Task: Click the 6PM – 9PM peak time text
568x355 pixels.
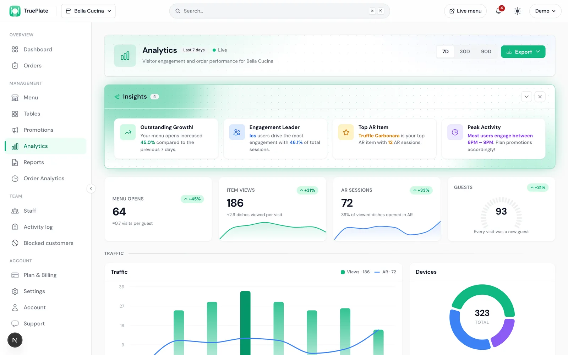Action: 480,142
